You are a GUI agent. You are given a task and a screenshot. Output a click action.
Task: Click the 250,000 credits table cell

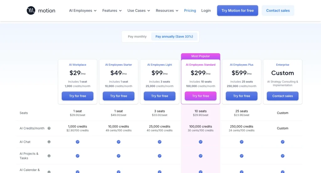[242, 128]
